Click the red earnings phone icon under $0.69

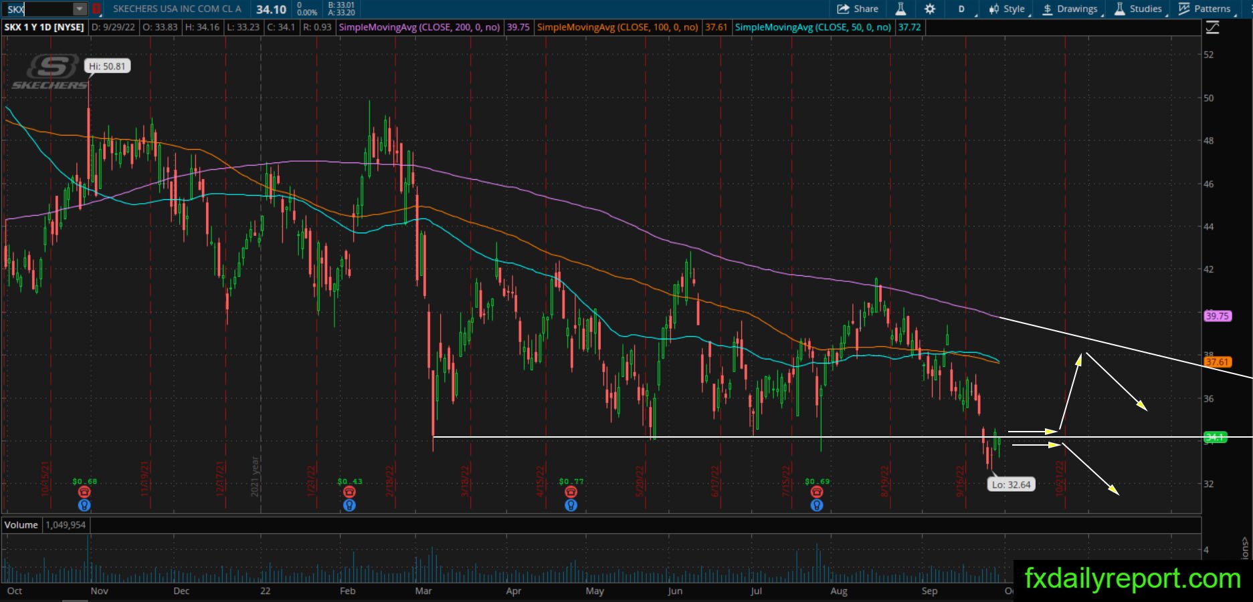[817, 492]
